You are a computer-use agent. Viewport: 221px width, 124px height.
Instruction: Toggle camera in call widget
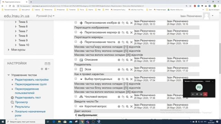(193, 94)
